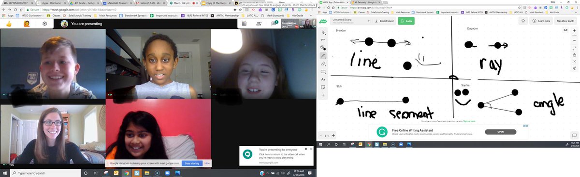Select the Aa text tool

click(323, 79)
